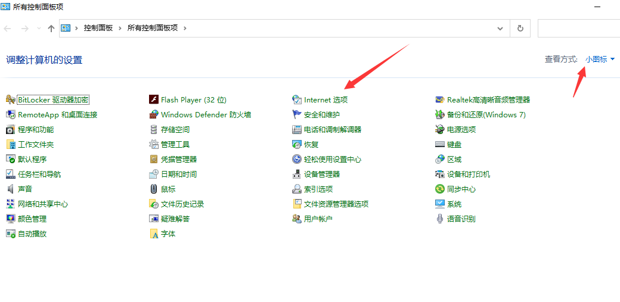
Task: Click the 控制面板 breadcrumb
Action: click(x=98, y=28)
